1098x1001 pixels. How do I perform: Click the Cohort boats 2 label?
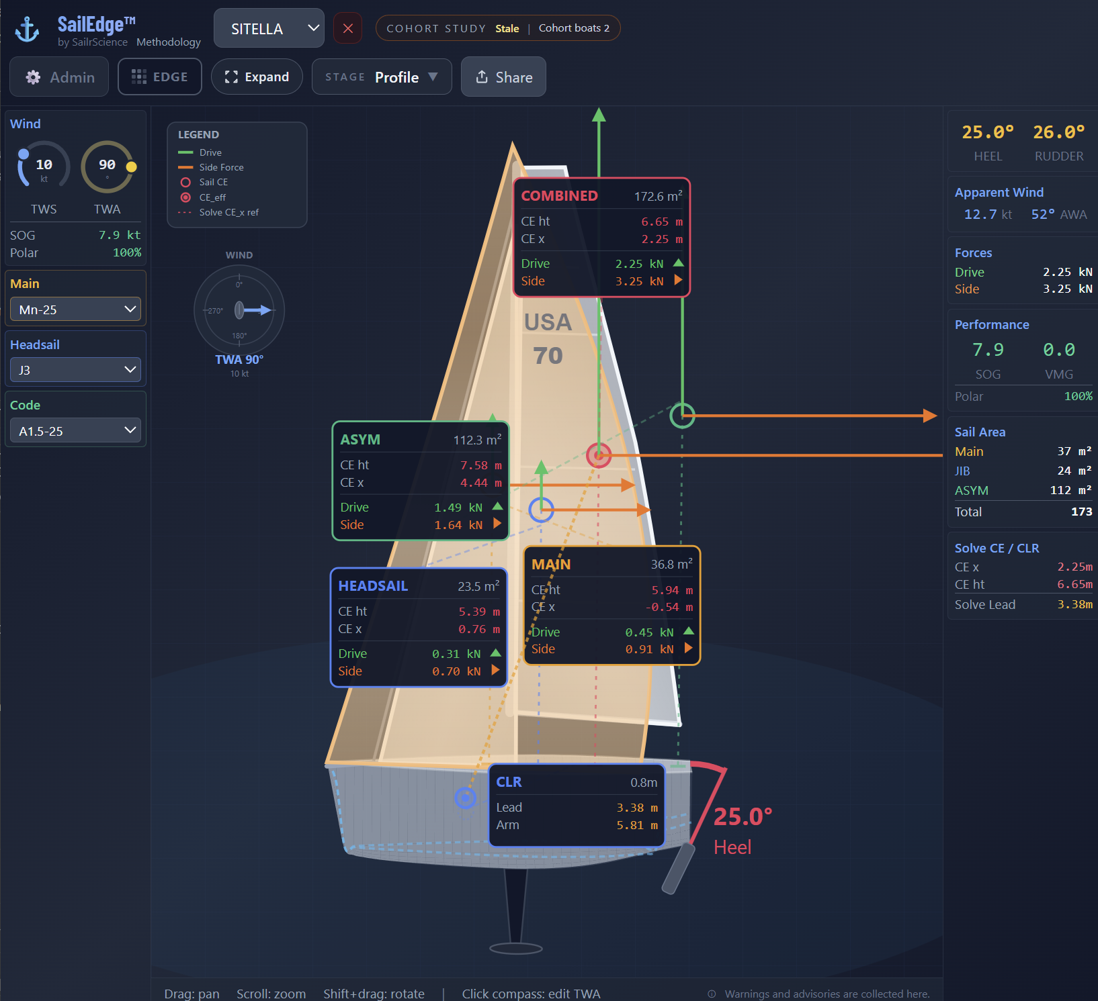pos(574,28)
